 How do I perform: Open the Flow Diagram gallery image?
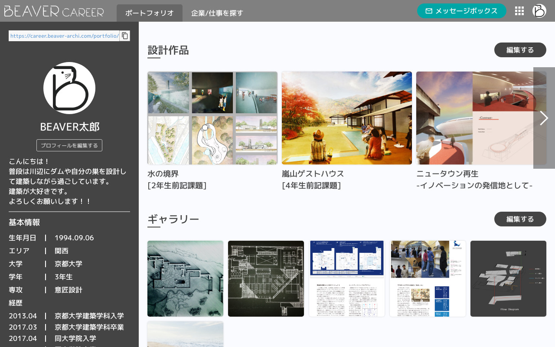(x=508, y=278)
